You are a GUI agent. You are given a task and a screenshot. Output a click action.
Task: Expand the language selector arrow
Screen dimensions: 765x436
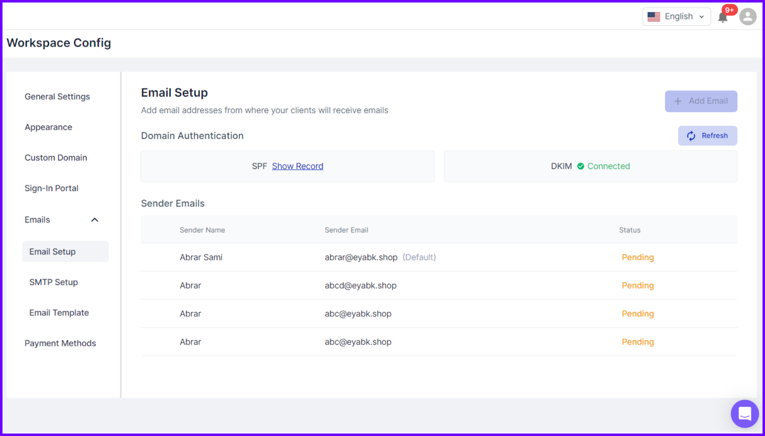tap(701, 16)
